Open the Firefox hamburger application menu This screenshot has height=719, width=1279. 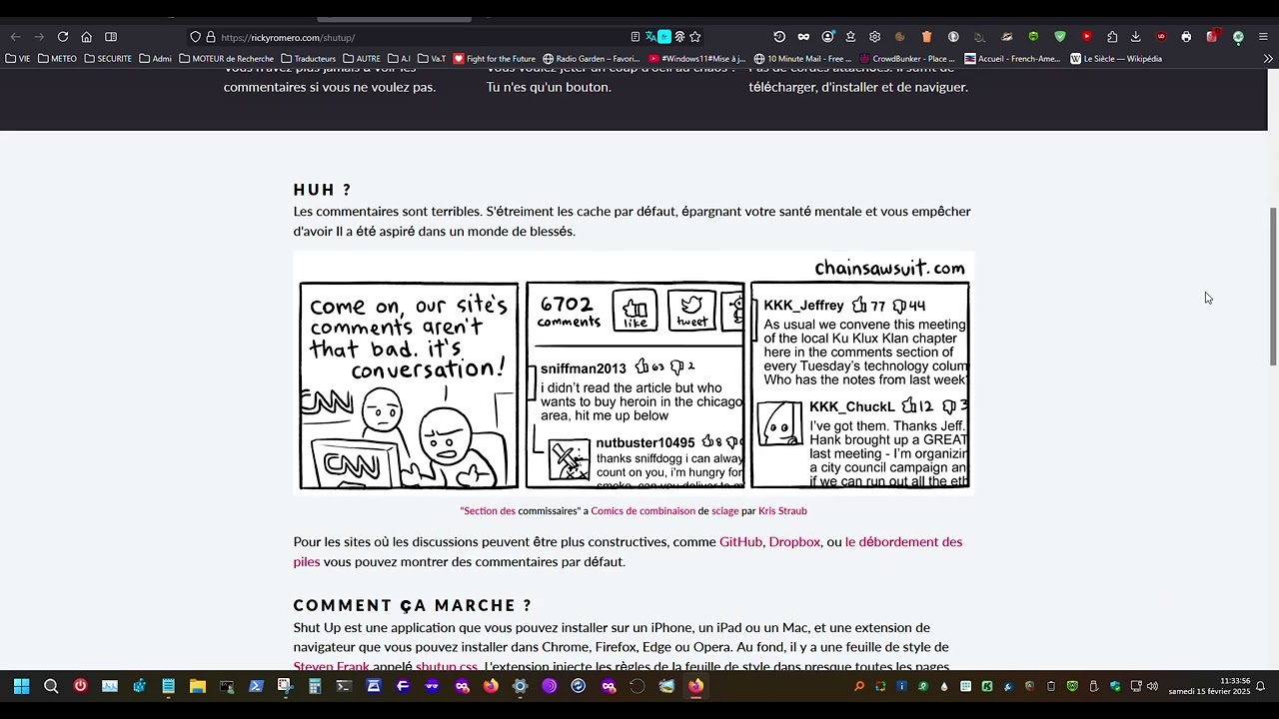tap(1263, 37)
